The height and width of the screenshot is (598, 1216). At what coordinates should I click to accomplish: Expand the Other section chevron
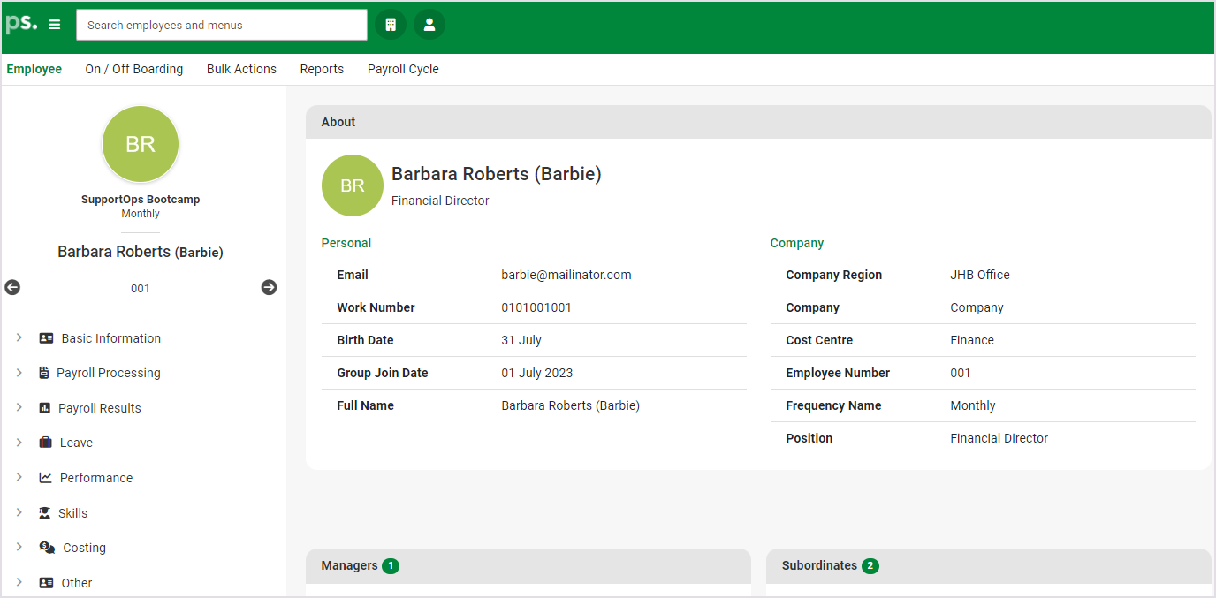(x=19, y=583)
